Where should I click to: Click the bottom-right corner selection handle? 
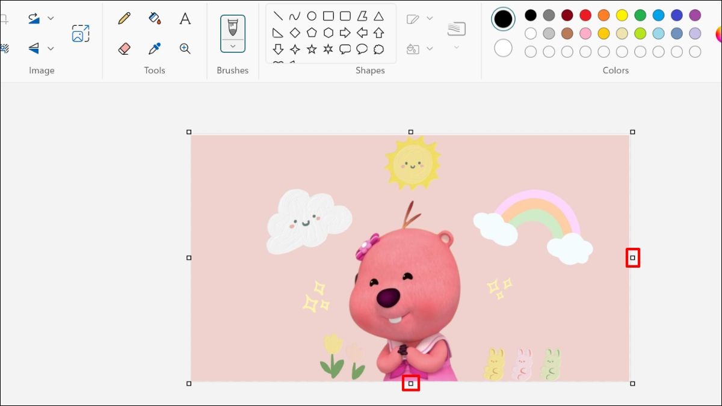click(x=632, y=383)
